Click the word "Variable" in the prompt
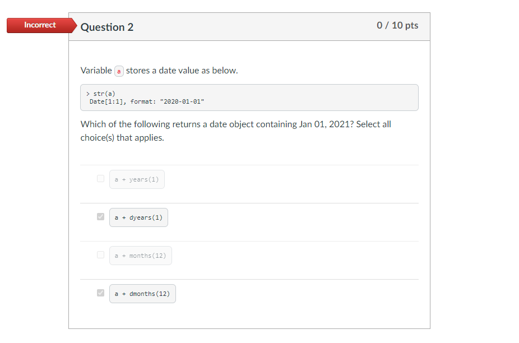The width and height of the screenshot is (519, 343). coord(96,71)
